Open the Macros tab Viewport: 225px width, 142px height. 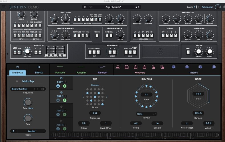tap(194, 73)
